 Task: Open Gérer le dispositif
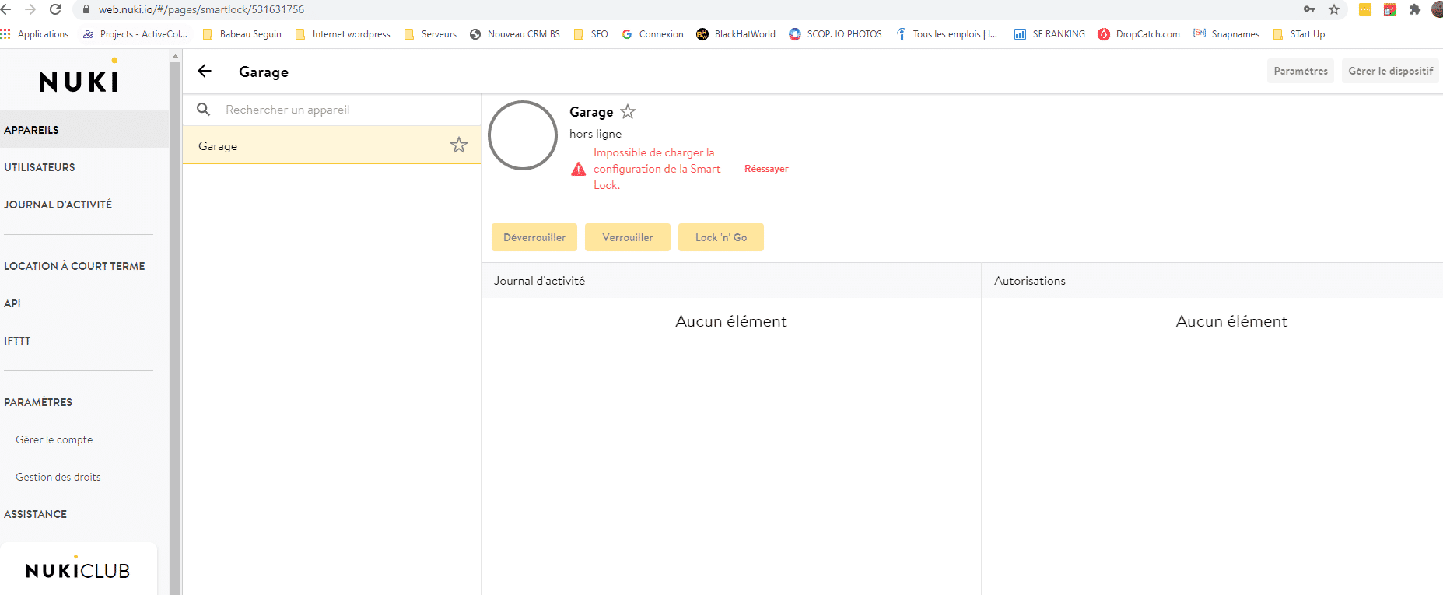(x=1390, y=71)
